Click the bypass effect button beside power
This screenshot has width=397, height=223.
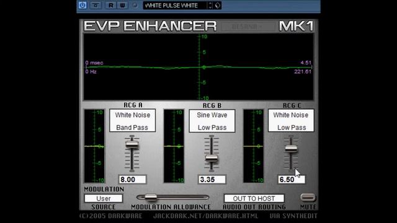96,6
